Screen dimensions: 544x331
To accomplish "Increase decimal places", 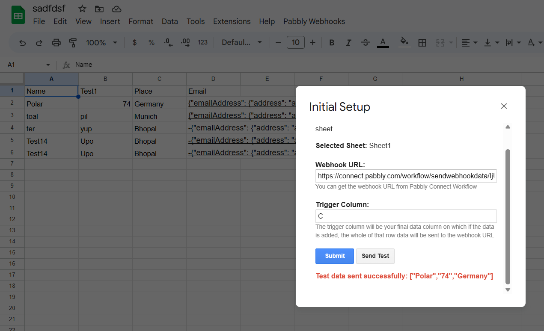I will tap(185, 42).
